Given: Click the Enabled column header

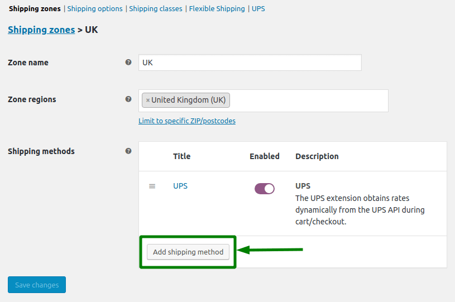Looking at the screenshot, I should 265,156.
